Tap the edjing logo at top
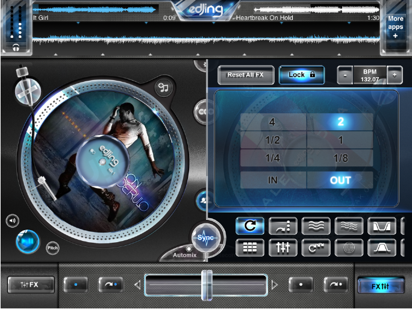 click(206, 10)
